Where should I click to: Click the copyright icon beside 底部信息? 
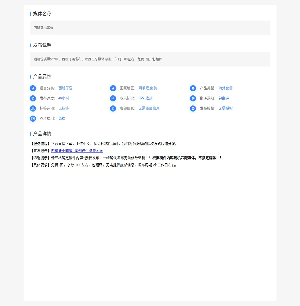[113, 108]
